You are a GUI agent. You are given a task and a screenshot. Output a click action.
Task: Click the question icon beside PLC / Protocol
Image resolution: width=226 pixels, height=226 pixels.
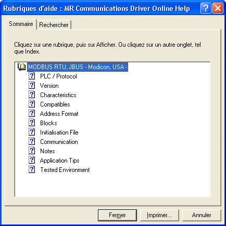tap(32, 76)
